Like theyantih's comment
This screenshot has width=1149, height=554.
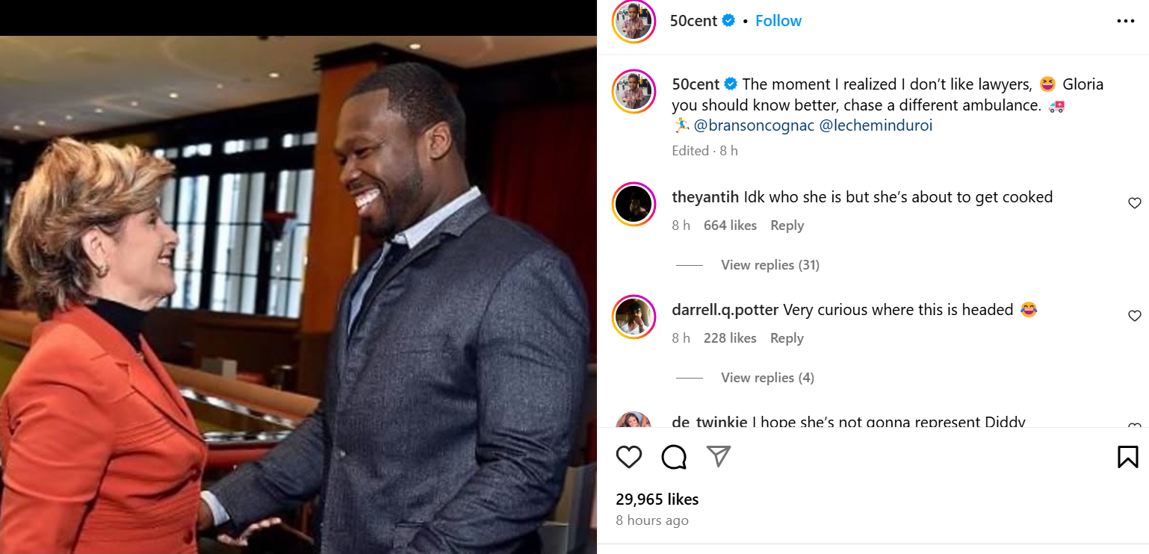click(x=1134, y=203)
